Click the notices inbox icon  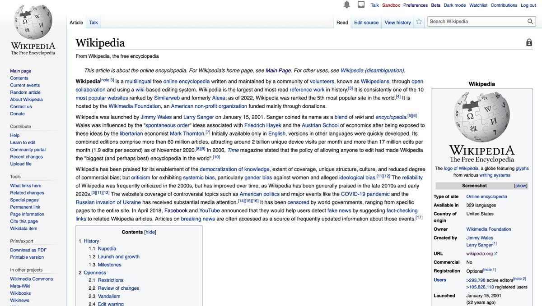(x=361, y=5)
